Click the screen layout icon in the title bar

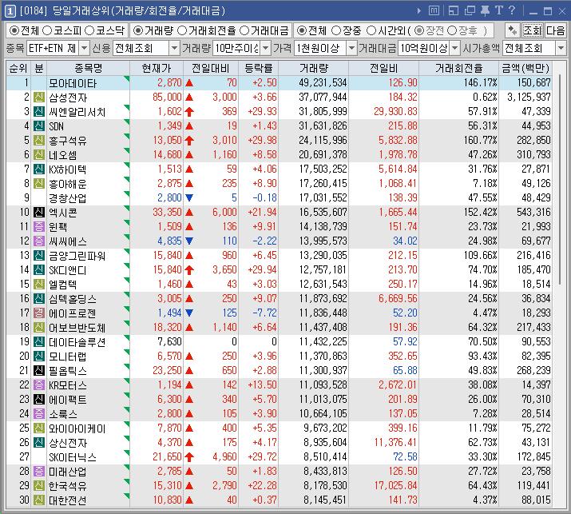pyautogui.click(x=454, y=10)
